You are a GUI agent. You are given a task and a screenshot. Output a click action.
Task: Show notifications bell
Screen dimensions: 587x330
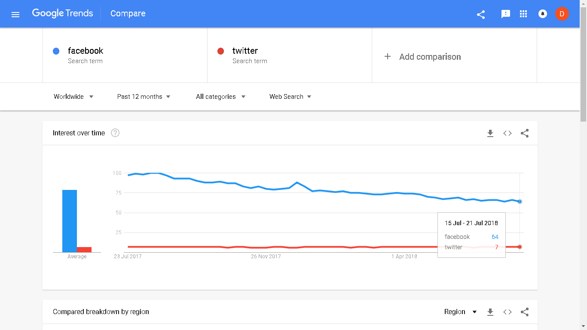tap(543, 14)
